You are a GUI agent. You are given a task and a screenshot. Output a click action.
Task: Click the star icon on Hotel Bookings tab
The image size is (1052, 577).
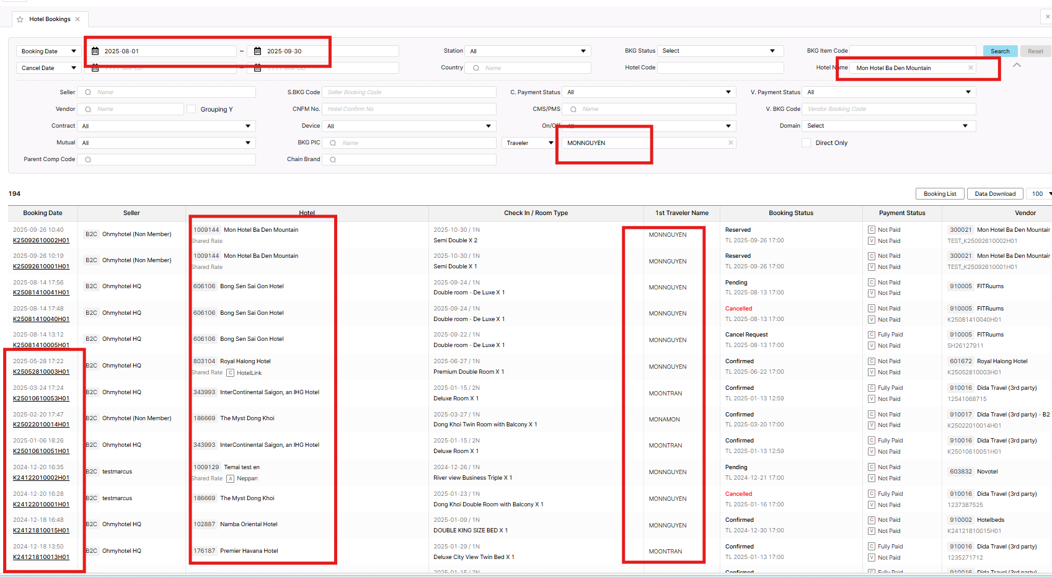pos(20,19)
